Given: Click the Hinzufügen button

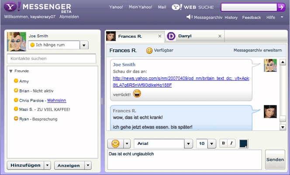Looking at the screenshot, I should coord(25,165).
